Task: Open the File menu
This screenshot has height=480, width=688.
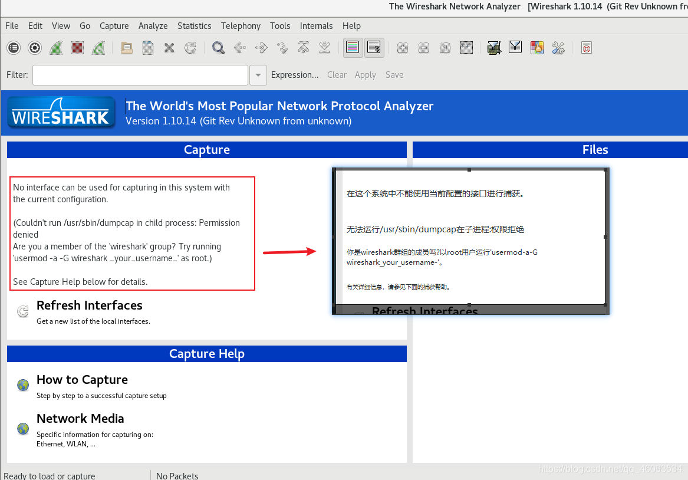Action: tap(12, 26)
